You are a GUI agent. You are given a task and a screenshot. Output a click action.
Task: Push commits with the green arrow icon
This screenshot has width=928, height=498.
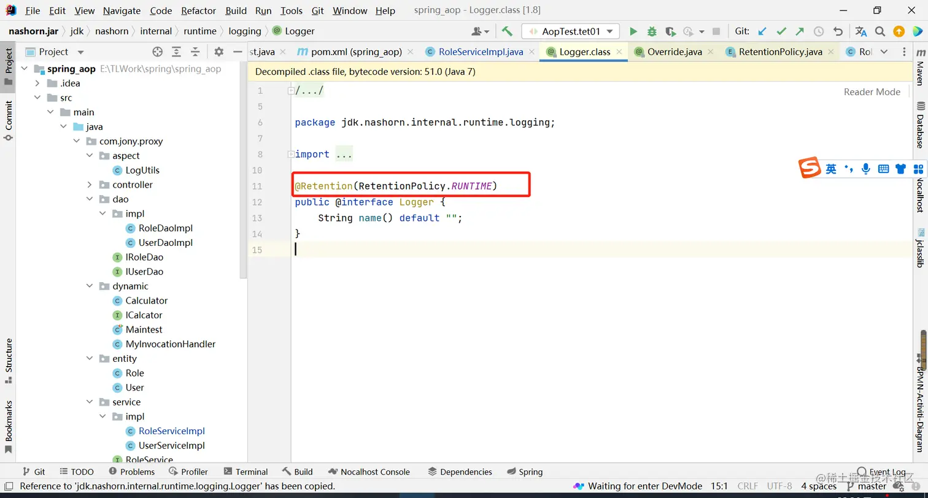click(800, 31)
